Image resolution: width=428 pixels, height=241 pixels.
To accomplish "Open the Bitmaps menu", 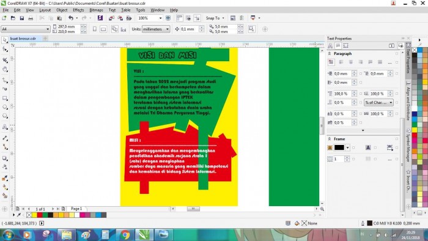I will click(96, 10).
